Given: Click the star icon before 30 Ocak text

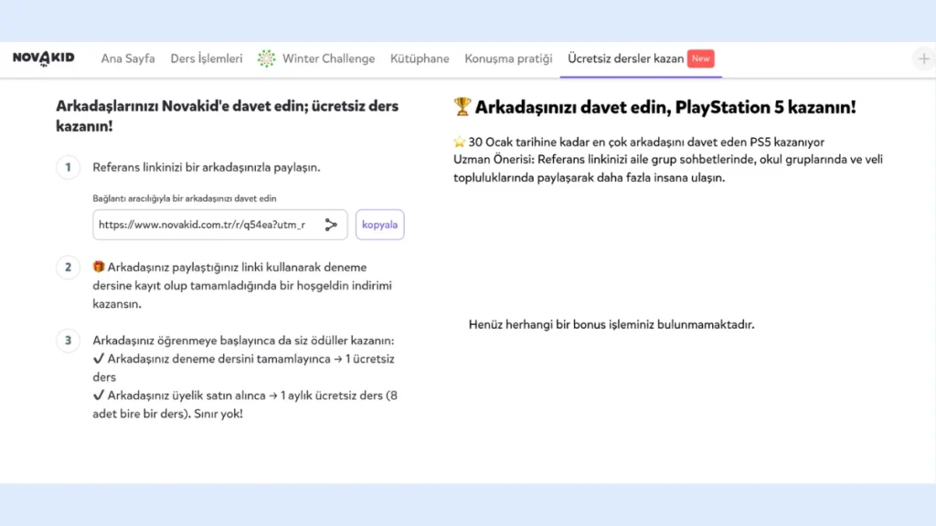Looking at the screenshot, I should (x=459, y=143).
